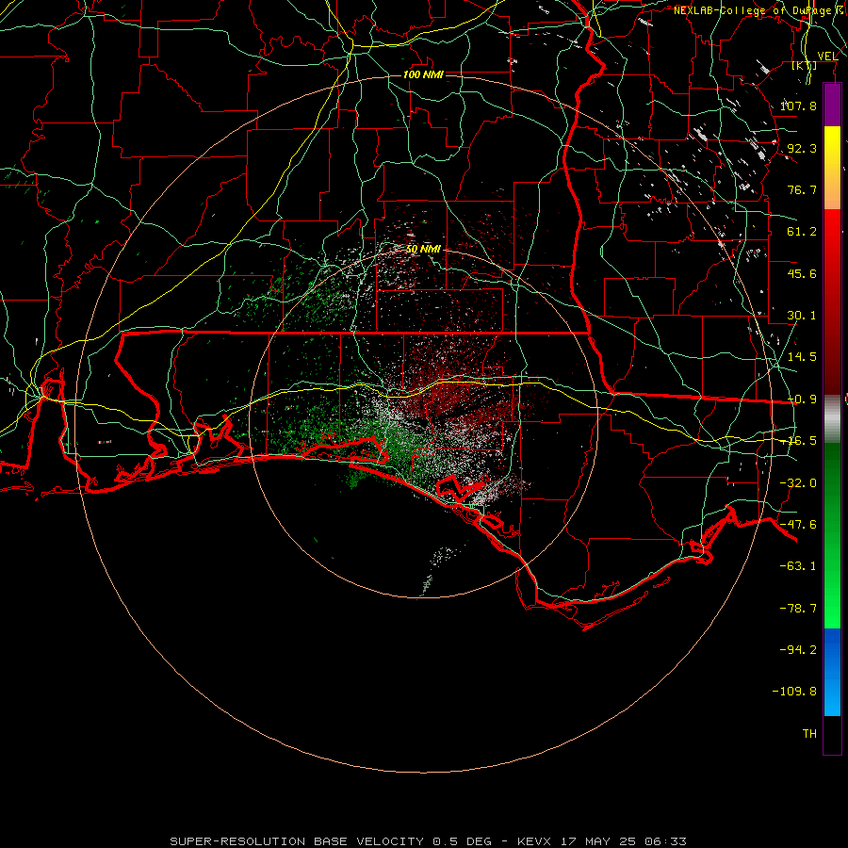Select the 61.2 velocity scale value
The image size is (848, 848).
pos(802,232)
